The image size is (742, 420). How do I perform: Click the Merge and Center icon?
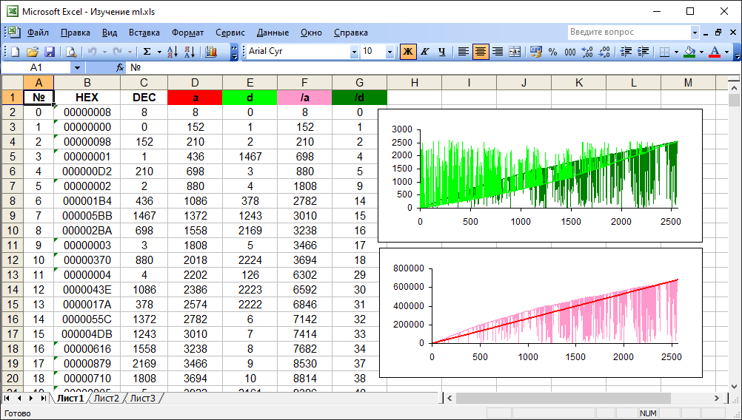pyautogui.click(x=515, y=52)
